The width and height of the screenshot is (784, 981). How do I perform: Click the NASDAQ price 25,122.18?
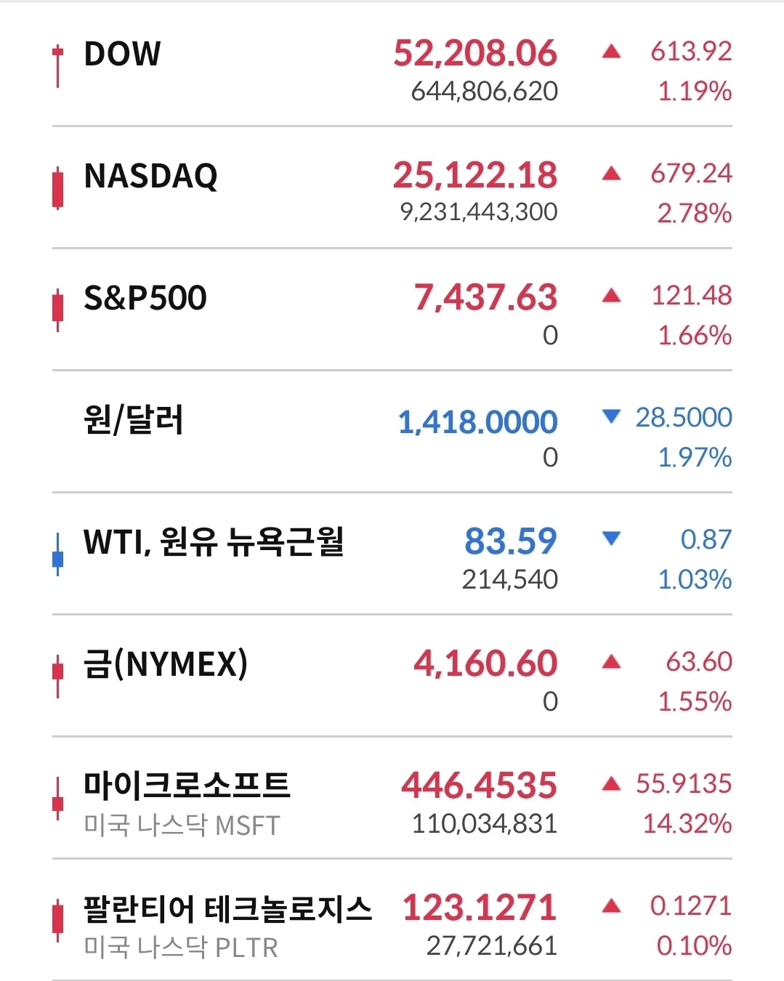pos(475,175)
